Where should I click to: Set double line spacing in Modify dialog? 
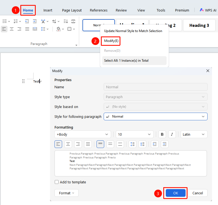coord(120,144)
